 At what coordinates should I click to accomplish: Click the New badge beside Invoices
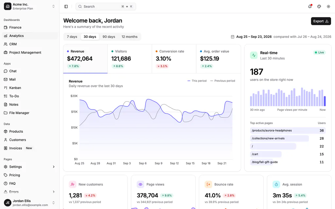pyautogui.click(x=29, y=148)
